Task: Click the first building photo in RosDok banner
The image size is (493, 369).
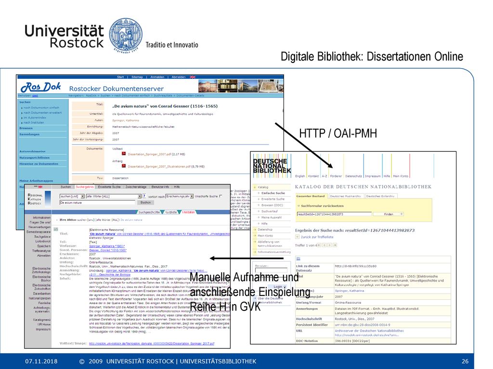Action: click(x=208, y=86)
